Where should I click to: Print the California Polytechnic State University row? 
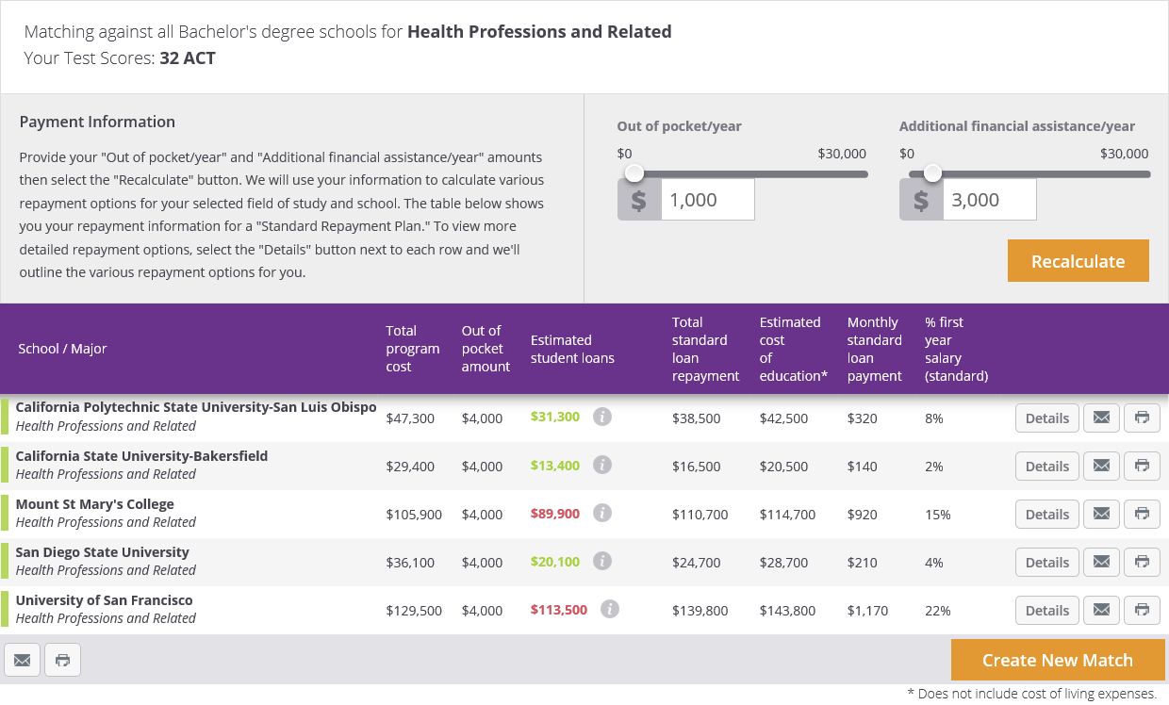point(1142,418)
